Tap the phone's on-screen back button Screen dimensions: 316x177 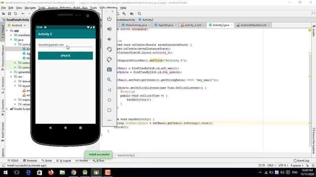(x=50, y=128)
